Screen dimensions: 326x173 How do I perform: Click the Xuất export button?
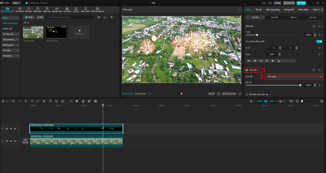[x=301, y=3]
